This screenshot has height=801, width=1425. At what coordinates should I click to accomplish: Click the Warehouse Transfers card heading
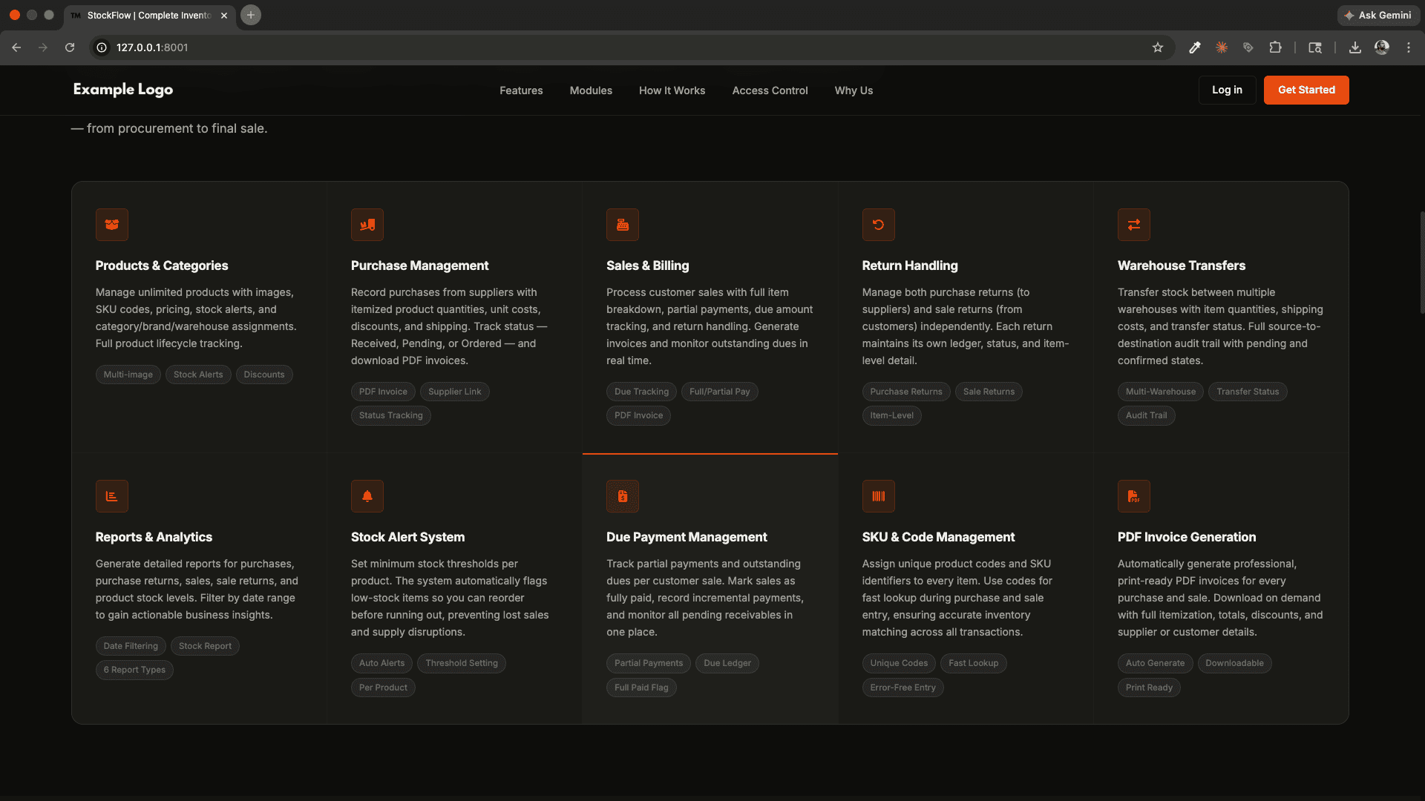pos(1181,266)
